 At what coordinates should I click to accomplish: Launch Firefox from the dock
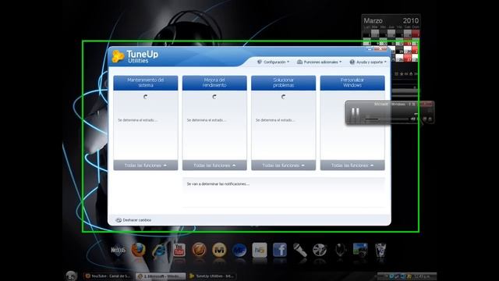pyautogui.click(x=139, y=250)
